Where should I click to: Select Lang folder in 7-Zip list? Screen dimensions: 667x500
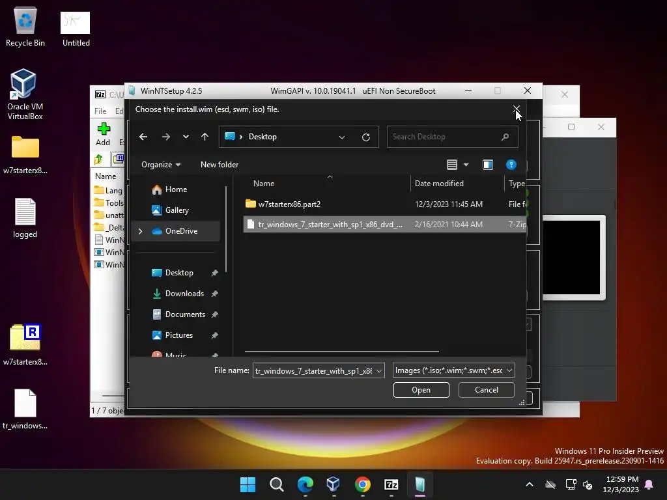(109, 191)
